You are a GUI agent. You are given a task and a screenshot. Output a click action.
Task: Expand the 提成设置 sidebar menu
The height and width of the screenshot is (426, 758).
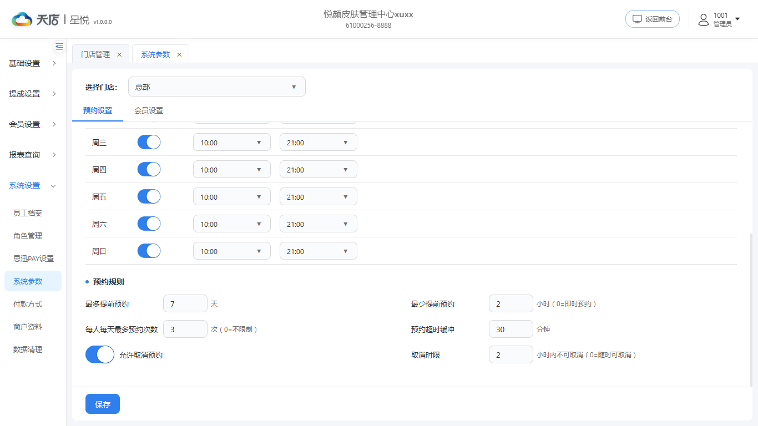click(x=33, y=94)
